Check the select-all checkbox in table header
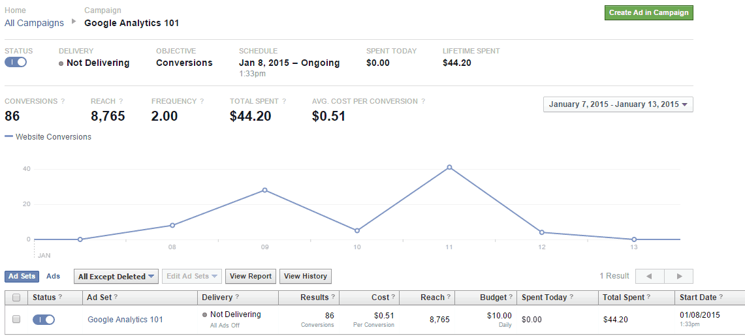Viewport: 745px width, 336px height. 16,298
